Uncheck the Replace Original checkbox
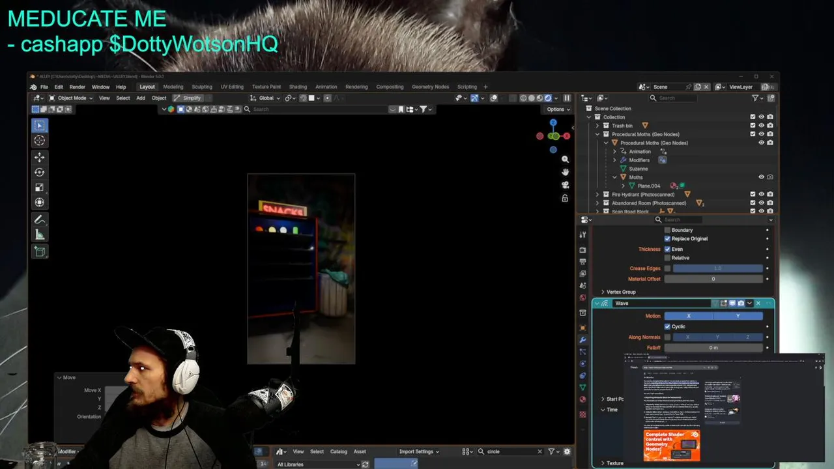834x469 pixels. [667, 238]
